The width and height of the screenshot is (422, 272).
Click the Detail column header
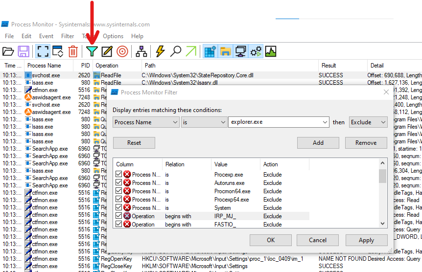pos(395,66)
